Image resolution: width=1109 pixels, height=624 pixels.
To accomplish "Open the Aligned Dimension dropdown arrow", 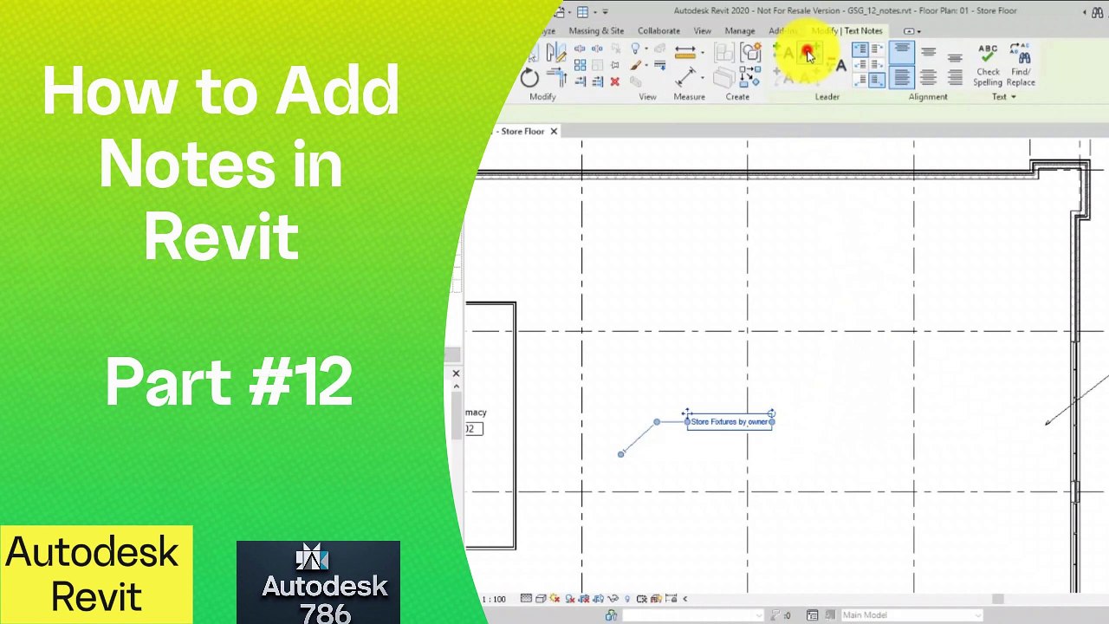I will pyautogui.click(x=703, y=77).
